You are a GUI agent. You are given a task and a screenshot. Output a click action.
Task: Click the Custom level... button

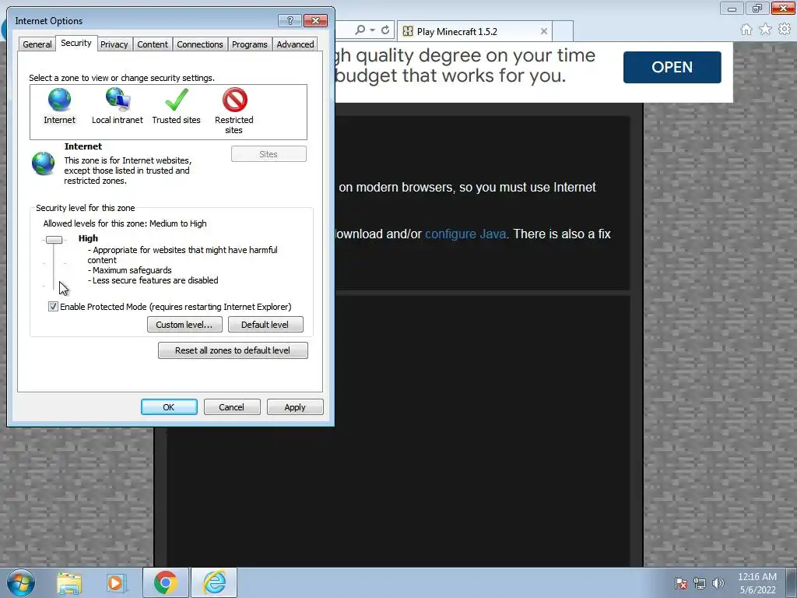click(184, 325)
